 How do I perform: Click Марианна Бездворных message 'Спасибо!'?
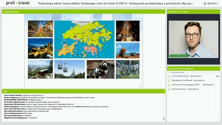click(x=20, y=118)
